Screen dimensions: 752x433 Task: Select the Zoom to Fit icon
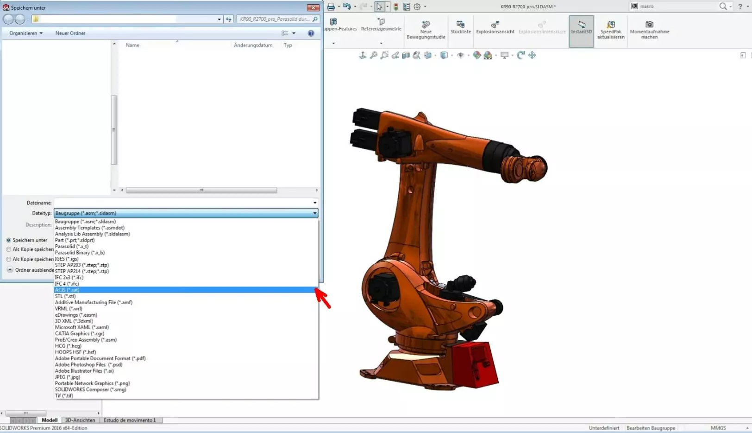(373, 55)
